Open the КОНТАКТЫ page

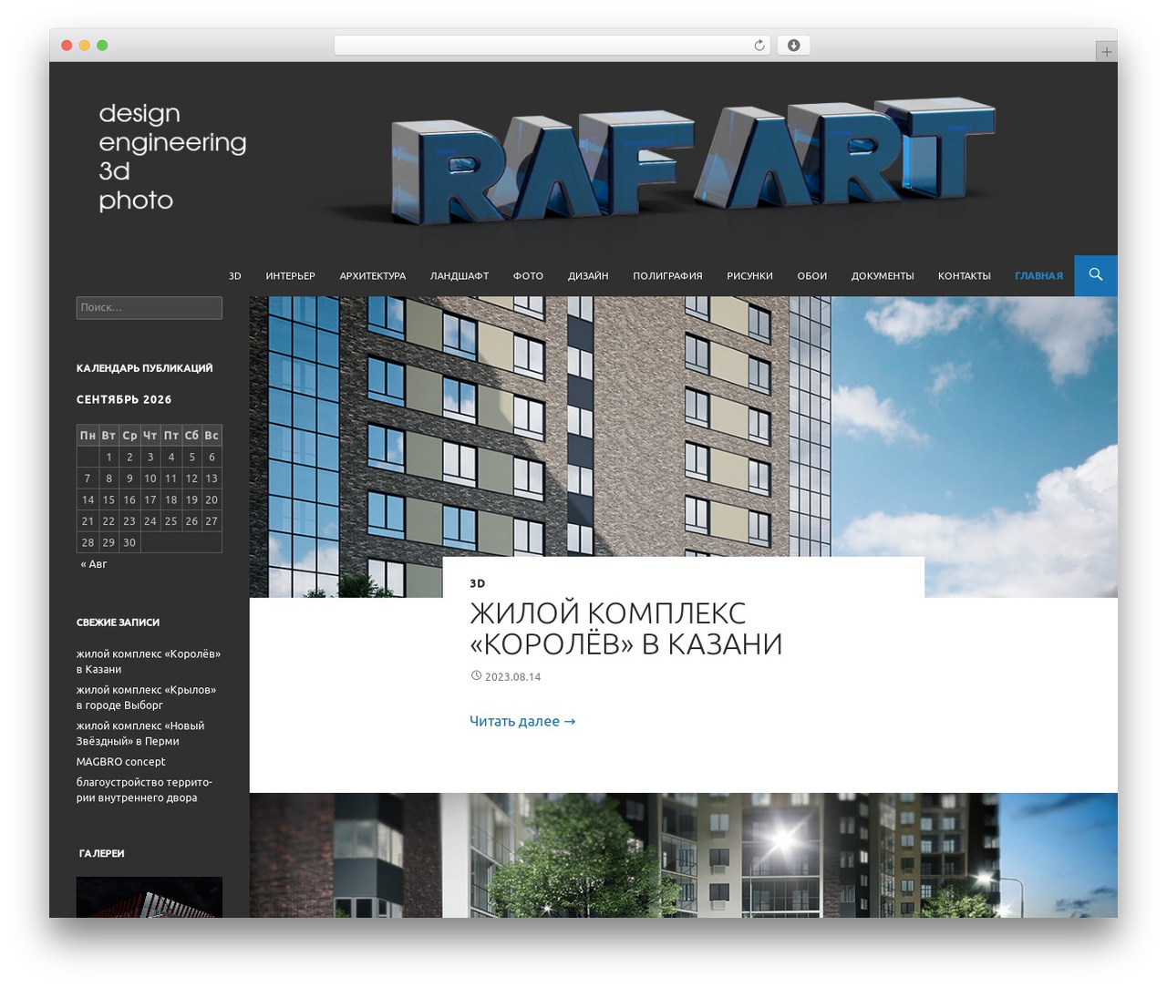[965, 276]
